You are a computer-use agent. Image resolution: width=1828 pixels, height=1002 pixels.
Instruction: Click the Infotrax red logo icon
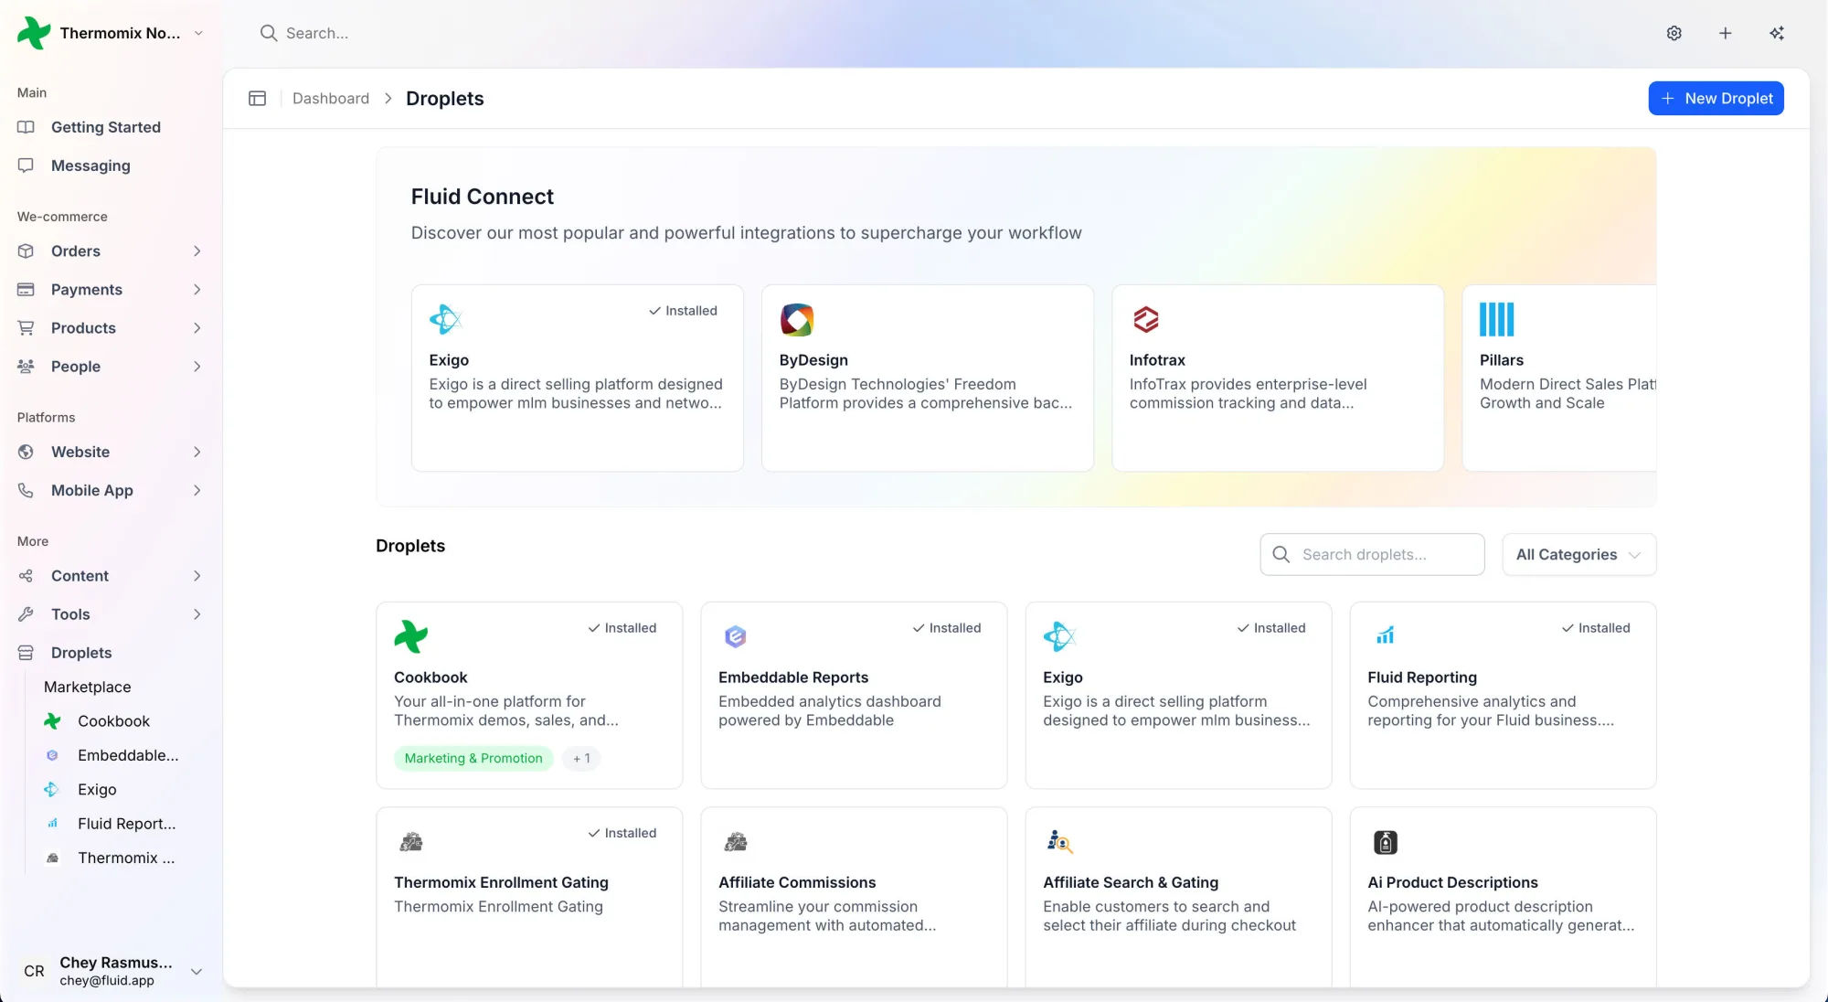point(1146,319)
